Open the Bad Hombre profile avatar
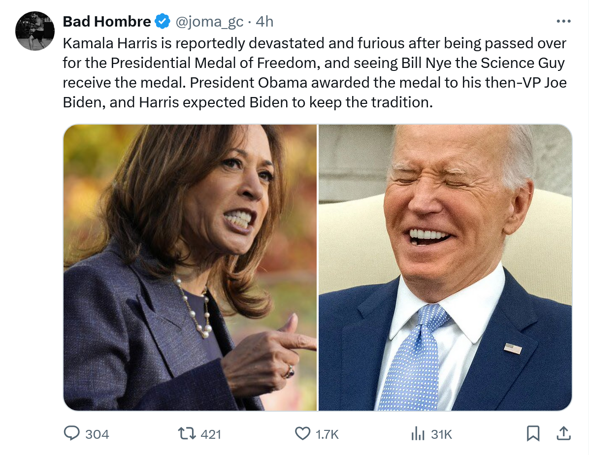Screen dimensions: 589x455 (34, 31)
